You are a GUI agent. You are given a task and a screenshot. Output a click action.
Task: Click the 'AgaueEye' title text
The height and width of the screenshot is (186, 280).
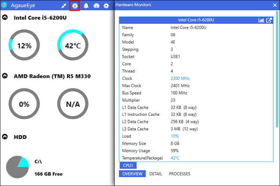pyautogui.click(x=23, y=6)
